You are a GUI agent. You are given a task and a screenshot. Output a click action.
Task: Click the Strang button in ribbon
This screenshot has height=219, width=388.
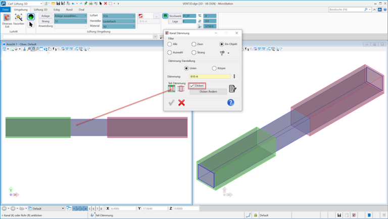45,21
